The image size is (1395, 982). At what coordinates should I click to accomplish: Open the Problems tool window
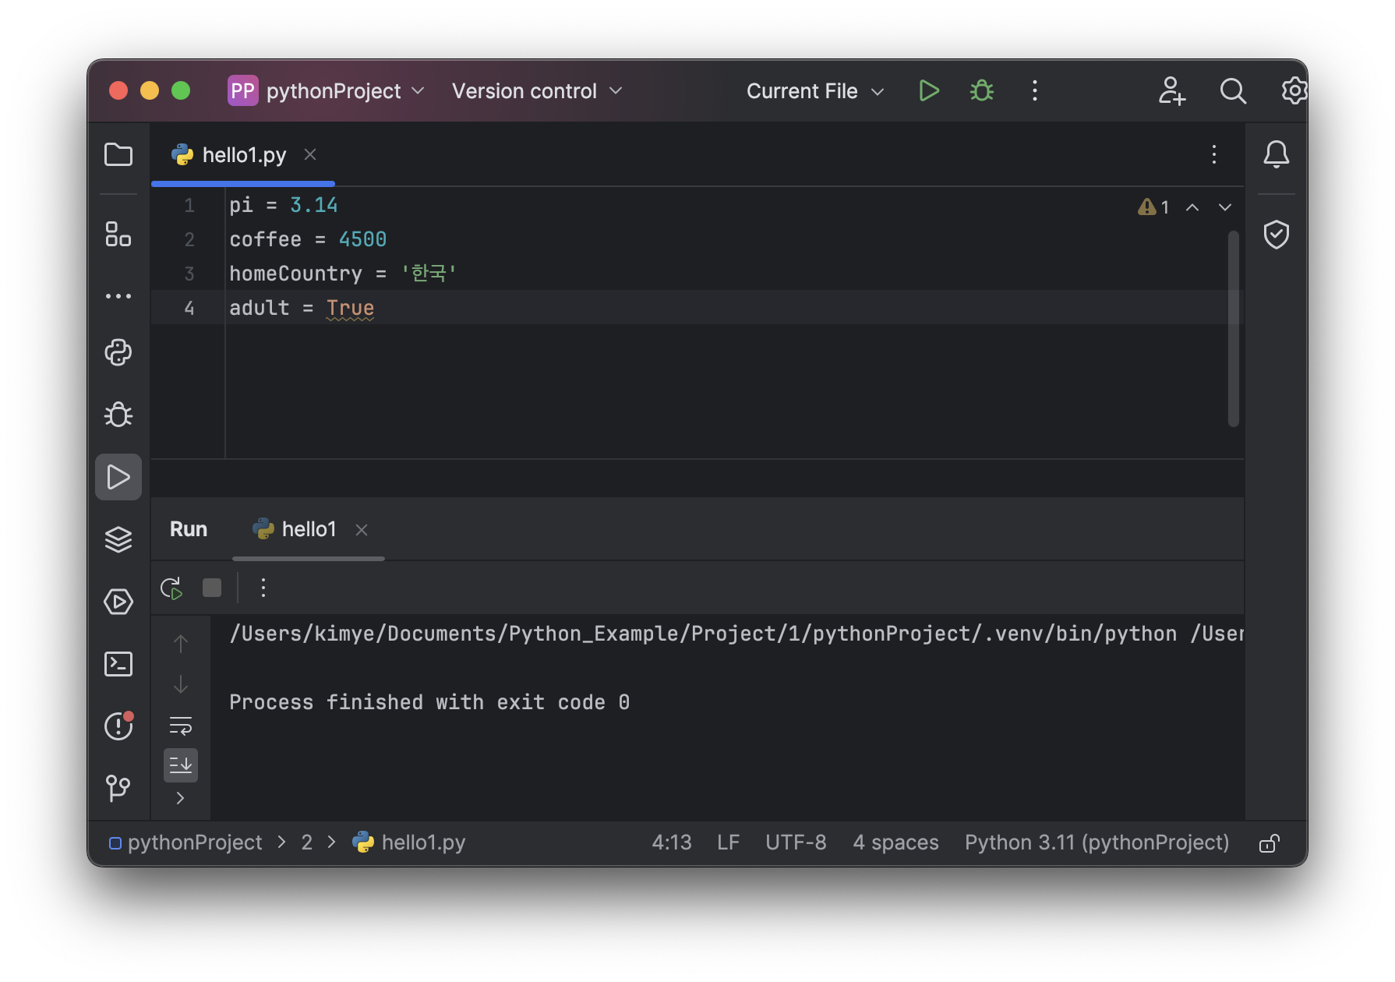[118, 726]
